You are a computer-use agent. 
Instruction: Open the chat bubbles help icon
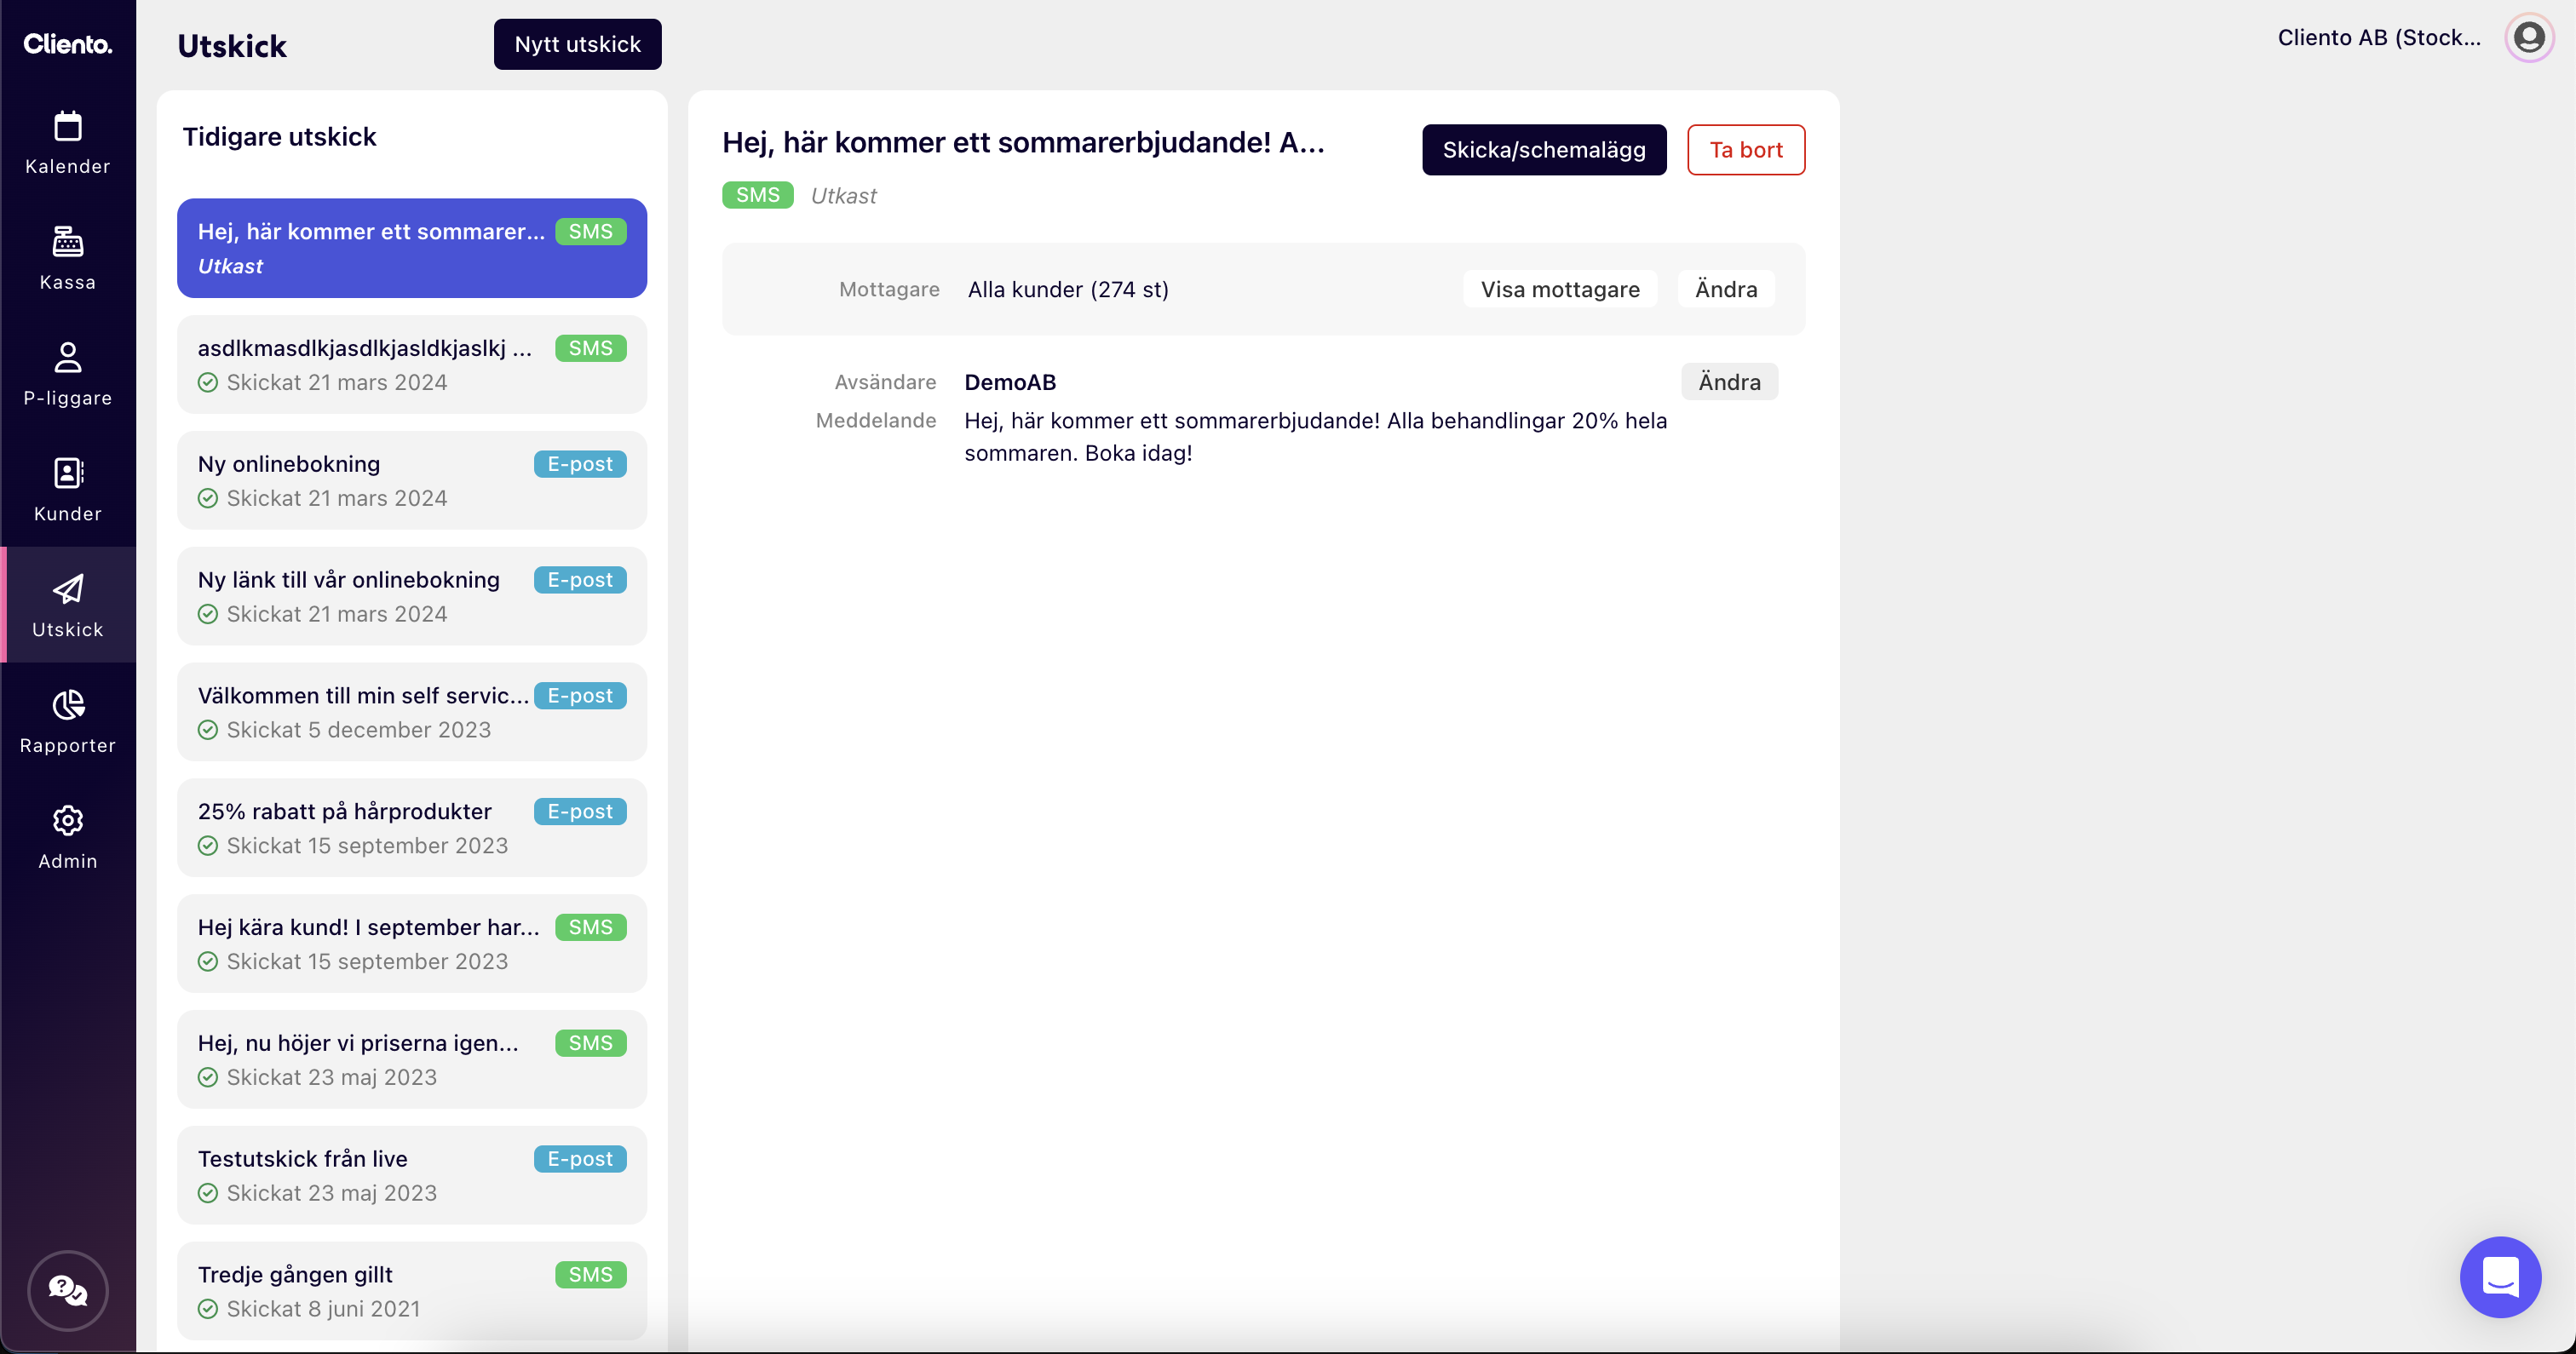click(68, 1290)
